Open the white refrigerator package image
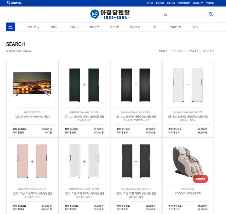 click(x=84, y=161)
